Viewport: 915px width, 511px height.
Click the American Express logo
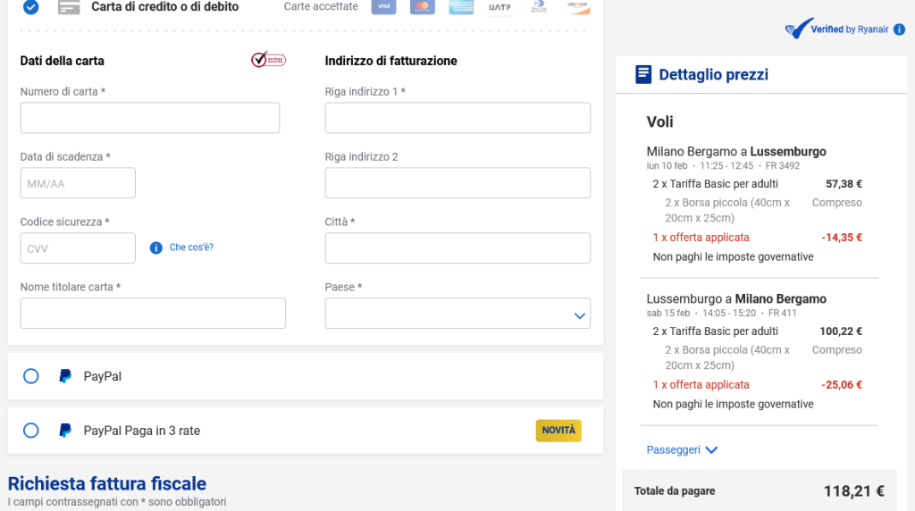click(x=461, y=6)
